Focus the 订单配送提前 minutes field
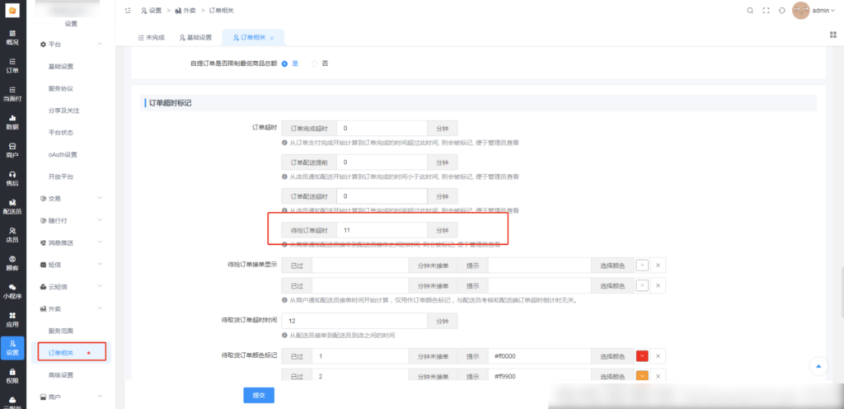844x409 pixels. click(x=382, y=162)
